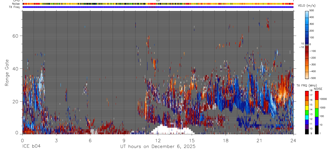Pick the green segment of NOISE bar

click(x=317, y=112)
